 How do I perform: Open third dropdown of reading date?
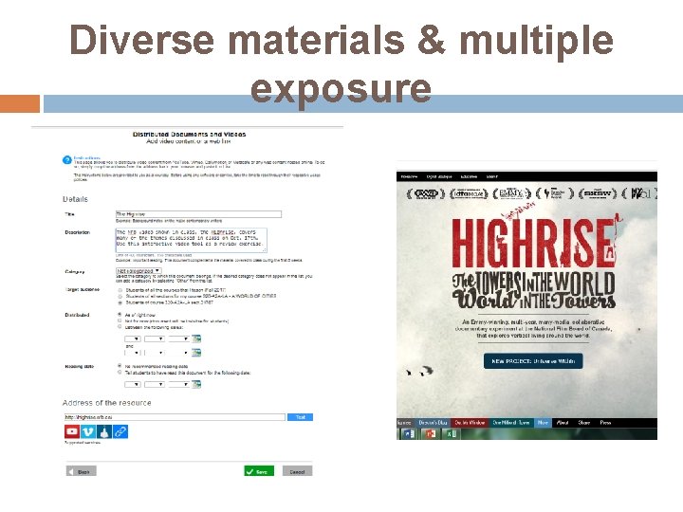click(179, 384)
